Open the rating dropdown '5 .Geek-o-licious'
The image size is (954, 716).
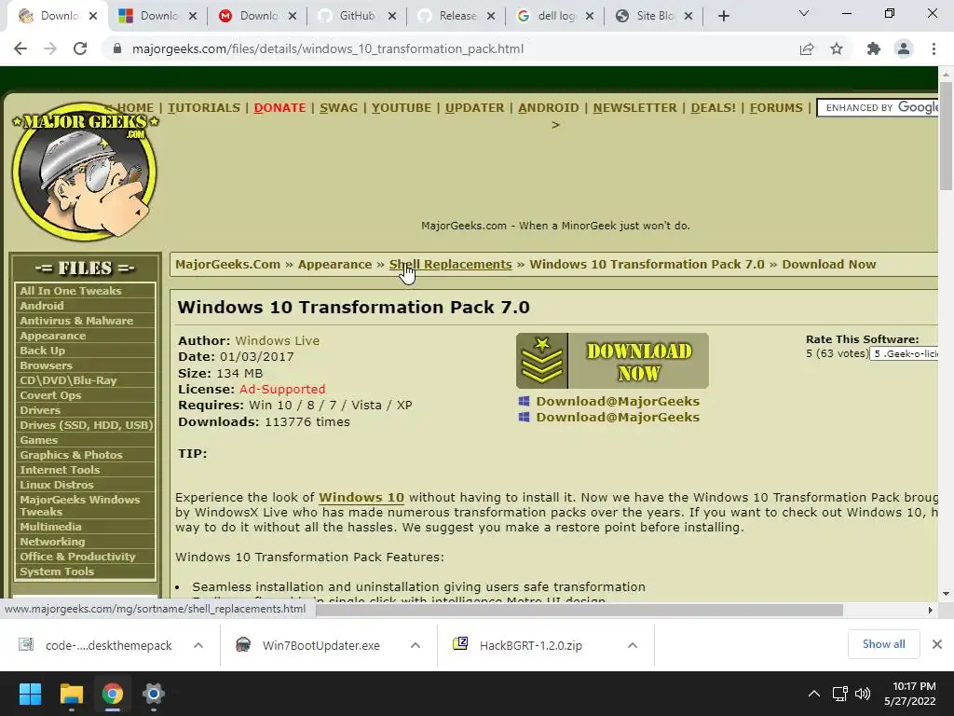[904, 353]
